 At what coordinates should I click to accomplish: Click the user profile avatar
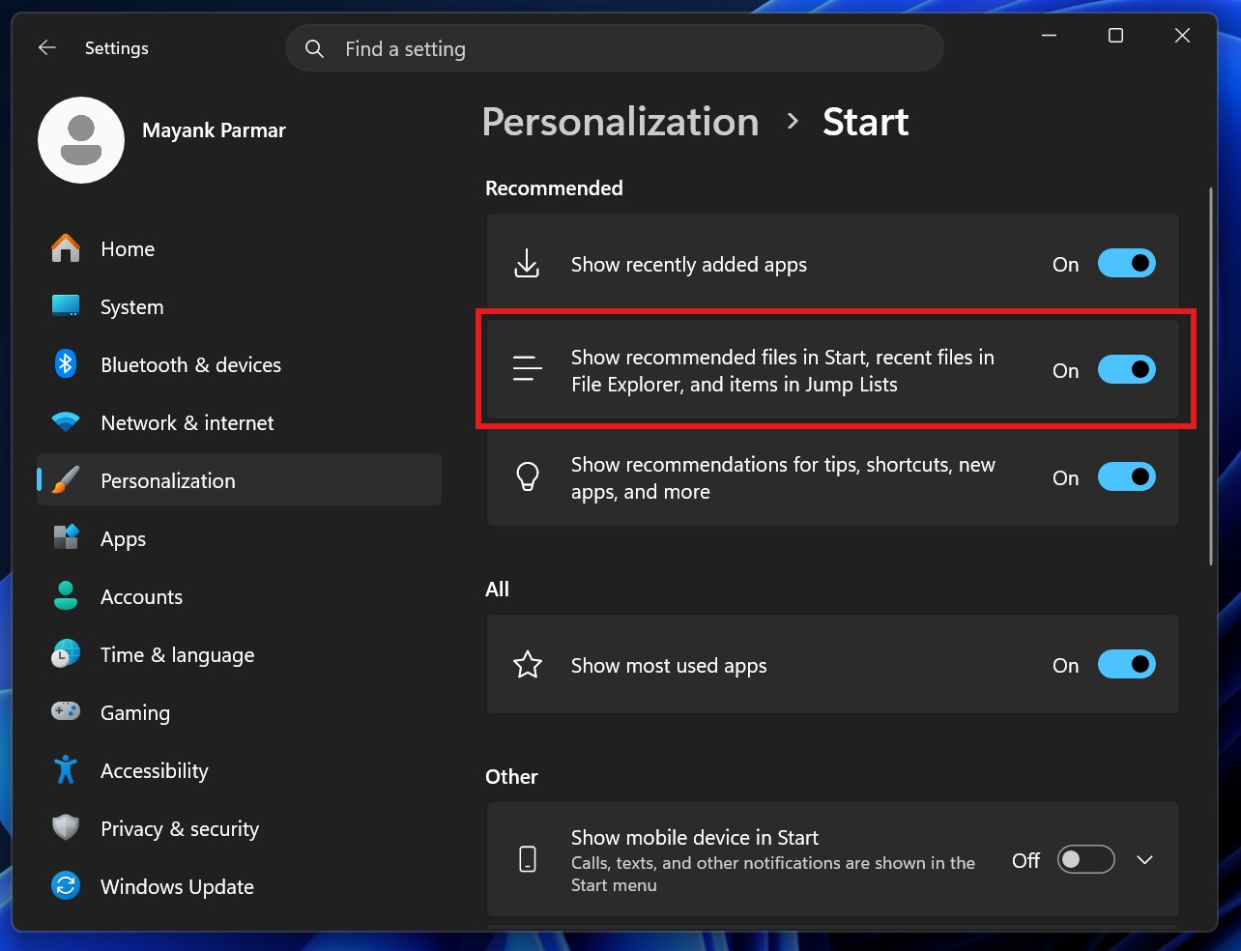pos(81,140)
